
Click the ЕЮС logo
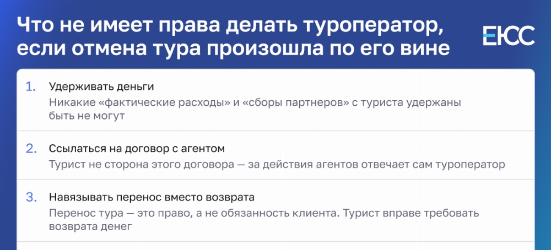tap(509, 36)
